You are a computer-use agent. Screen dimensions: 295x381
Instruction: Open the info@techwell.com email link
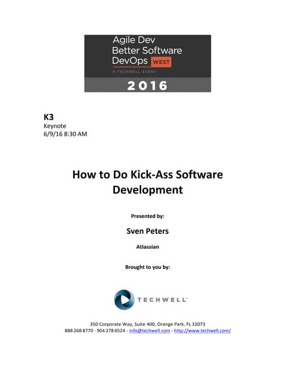[150, 330]
